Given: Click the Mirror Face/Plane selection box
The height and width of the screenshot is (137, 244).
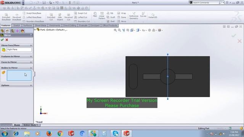Looking at the screenshot, I should (x=19, y=49).
